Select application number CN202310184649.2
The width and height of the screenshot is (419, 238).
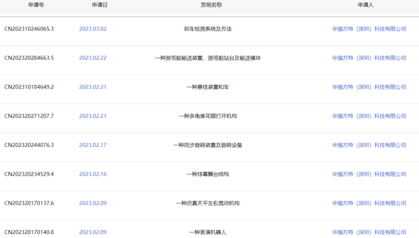point(29,87)
